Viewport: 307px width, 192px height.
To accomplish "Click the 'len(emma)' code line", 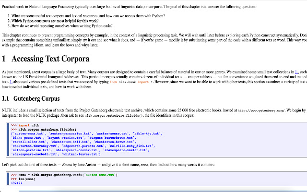I will pyautogui.click(x=23, y=179).
